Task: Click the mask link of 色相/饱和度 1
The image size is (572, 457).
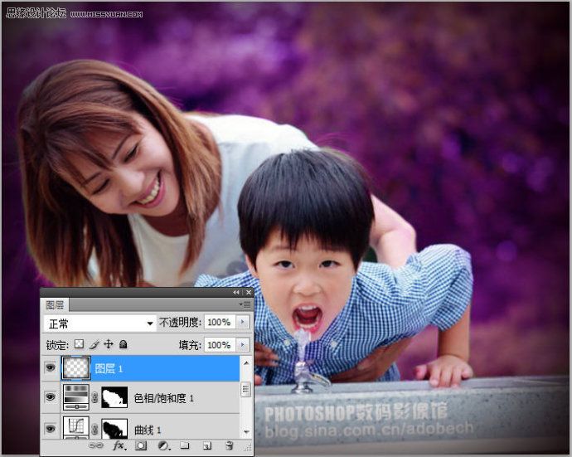Action: 95,397
